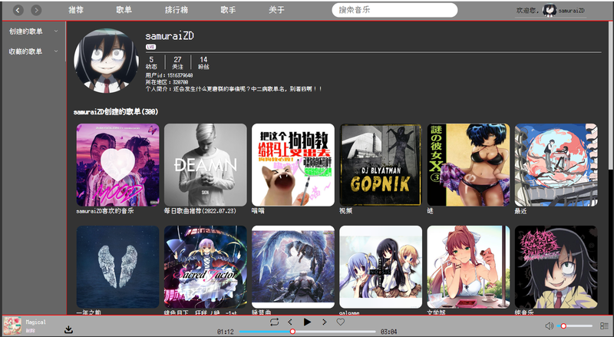Go back with the left arrow button
This screenshot has width=614, height=337.
tap(18, 10)
